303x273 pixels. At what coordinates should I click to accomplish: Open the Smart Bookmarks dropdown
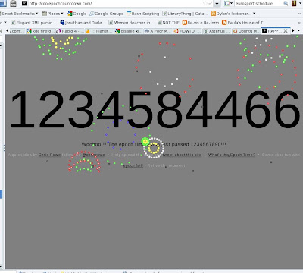[20, 14]
